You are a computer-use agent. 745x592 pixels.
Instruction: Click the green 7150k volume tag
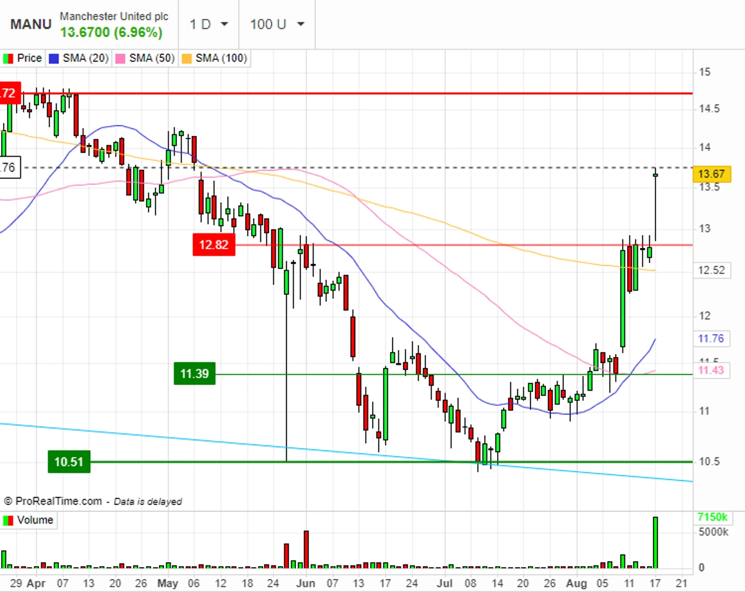click(x=712, y=518)
